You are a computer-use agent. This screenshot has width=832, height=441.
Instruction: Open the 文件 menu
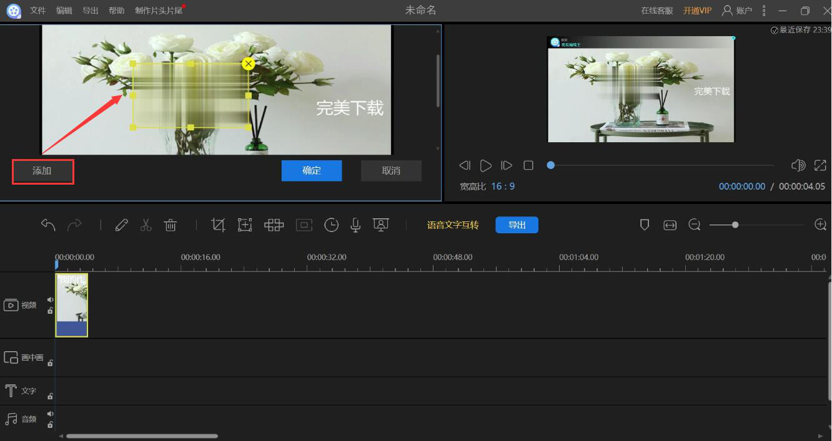click(x=38, y=11)
